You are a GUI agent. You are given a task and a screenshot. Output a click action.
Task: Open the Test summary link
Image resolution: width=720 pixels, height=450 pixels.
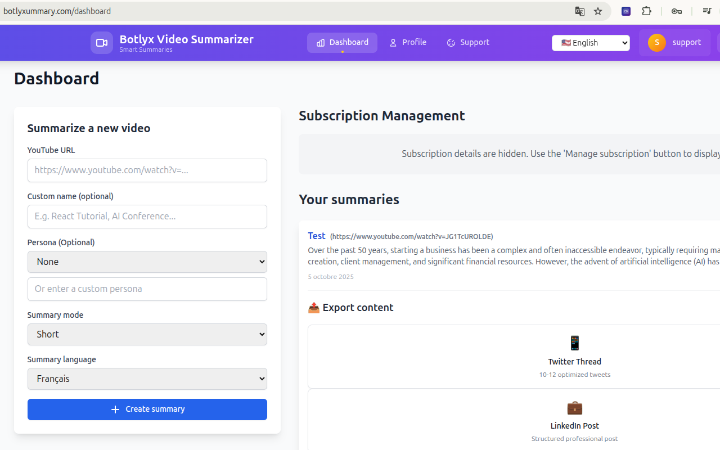[317, 236]
